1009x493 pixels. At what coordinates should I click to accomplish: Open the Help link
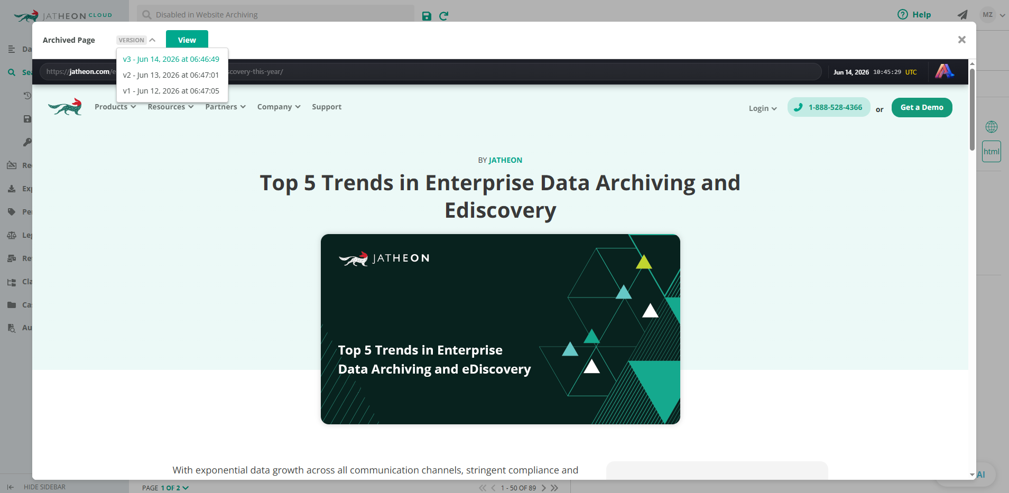[x=914, y=15]
